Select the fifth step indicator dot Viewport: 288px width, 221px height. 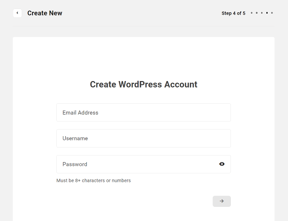[272, 13]
